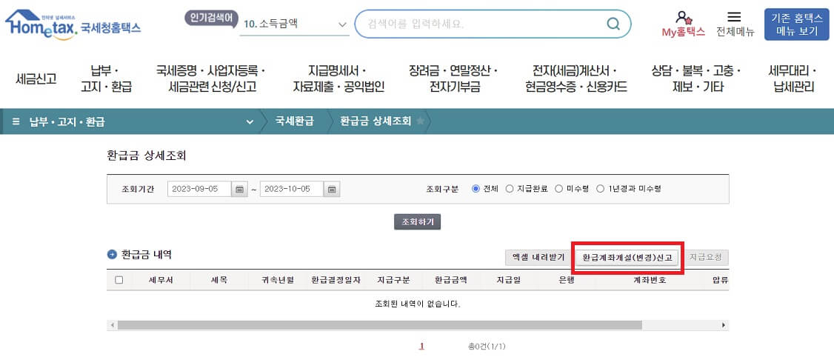
Task: Open 세금신고 menu
Action: [x=36, y=79]
